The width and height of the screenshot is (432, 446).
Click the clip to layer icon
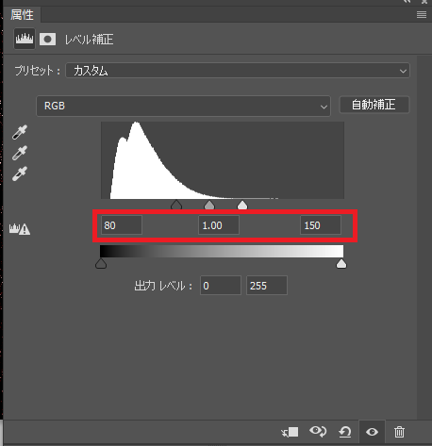[x=290, y=432]
